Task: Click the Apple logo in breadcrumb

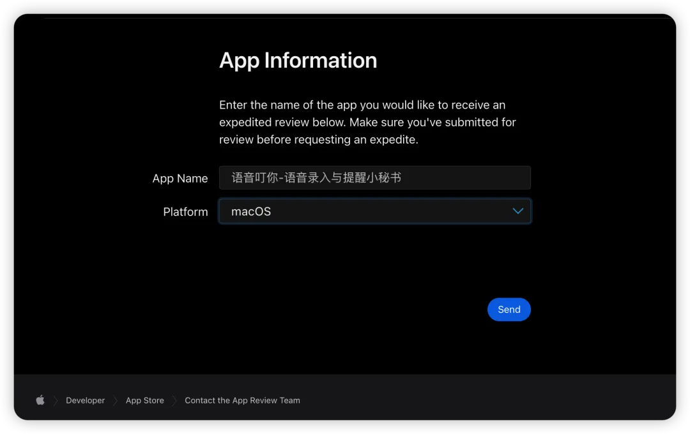Action: coord(40,400)
